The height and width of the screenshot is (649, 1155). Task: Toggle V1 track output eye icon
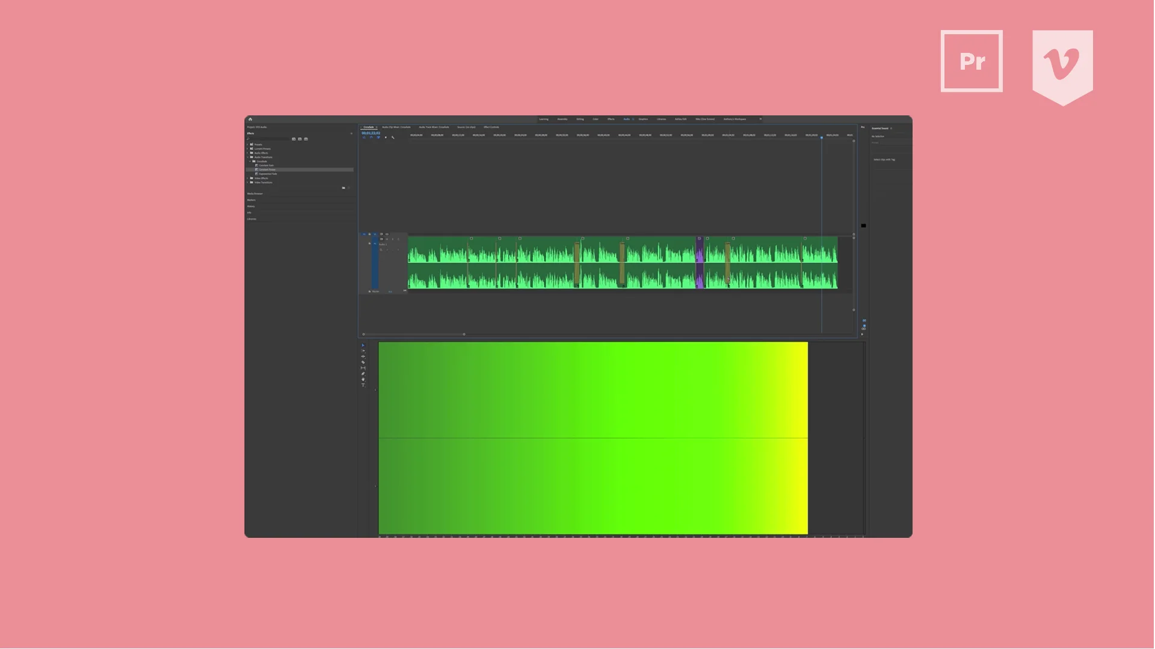(387, 234)
